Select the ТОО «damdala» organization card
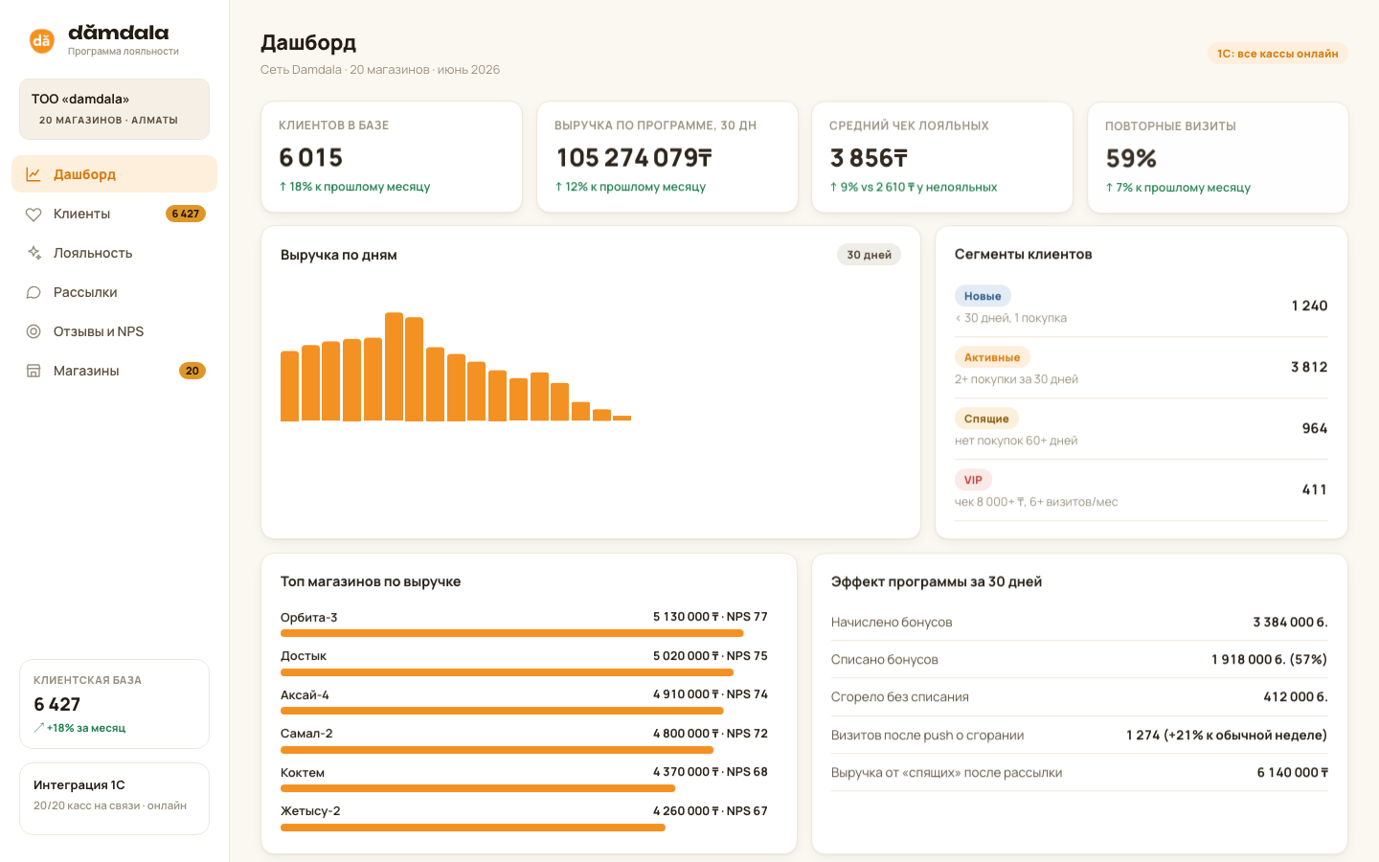Viewport: 1379px width, 862px height. (114, 109)
